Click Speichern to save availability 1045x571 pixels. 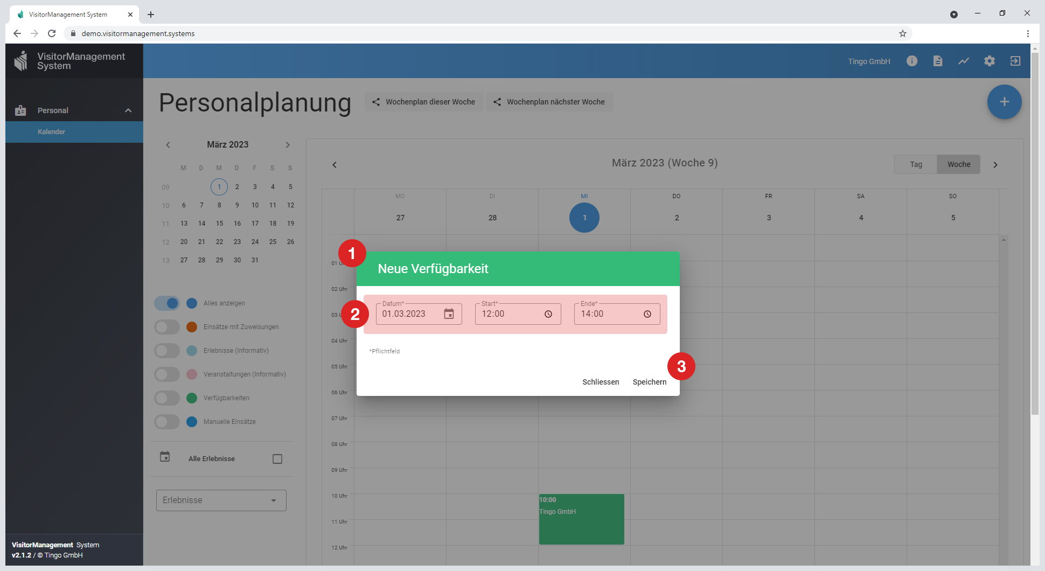pyautogui.click(x=649, y=382)
